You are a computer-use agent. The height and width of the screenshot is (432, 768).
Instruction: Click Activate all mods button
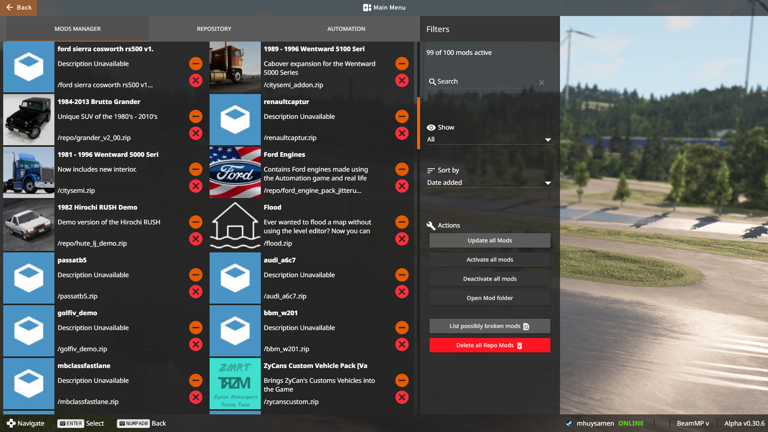pos(490,260)
